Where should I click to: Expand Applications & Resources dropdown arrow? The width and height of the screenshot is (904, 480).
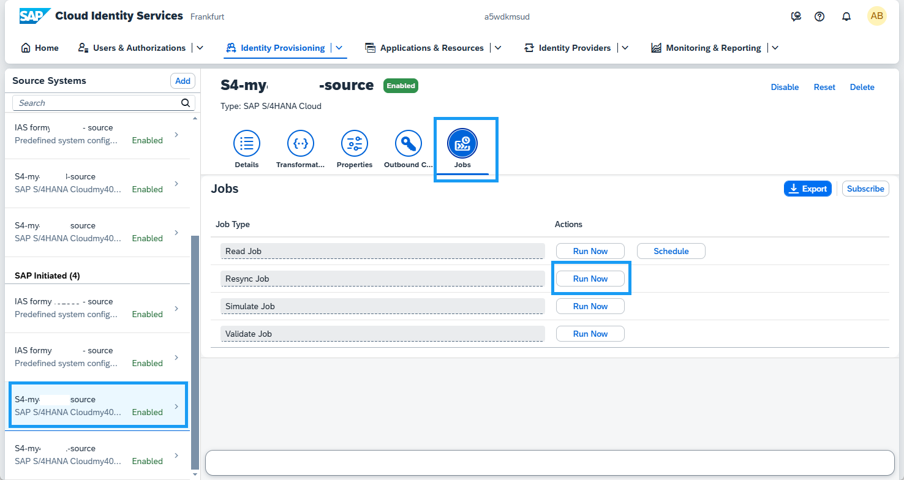tap(498, 48)
